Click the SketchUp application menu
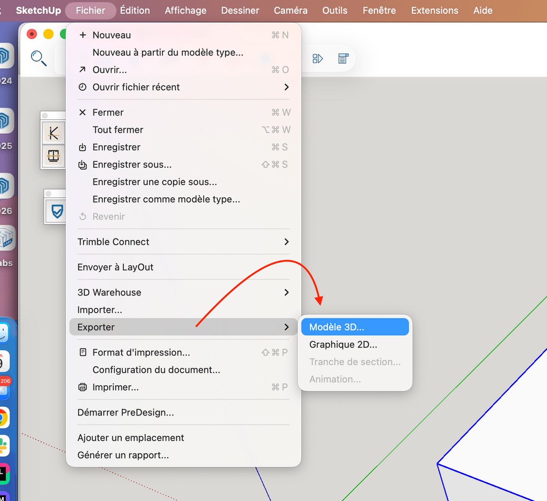 38,11
